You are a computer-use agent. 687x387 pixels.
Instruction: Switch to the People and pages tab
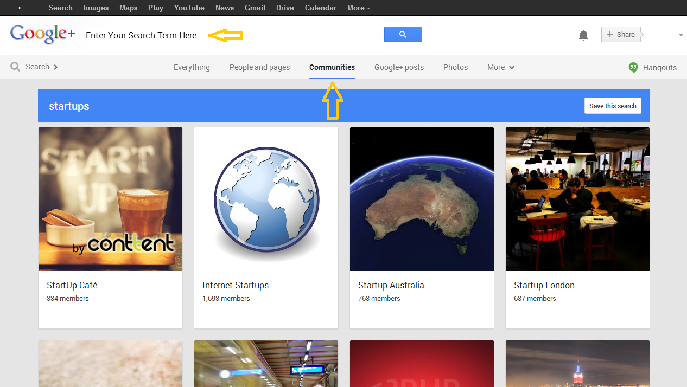pos(259,67)
